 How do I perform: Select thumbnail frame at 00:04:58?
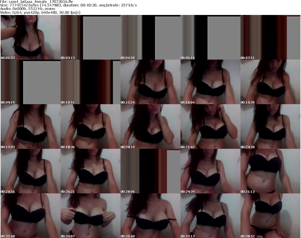(x=150, y=37)
